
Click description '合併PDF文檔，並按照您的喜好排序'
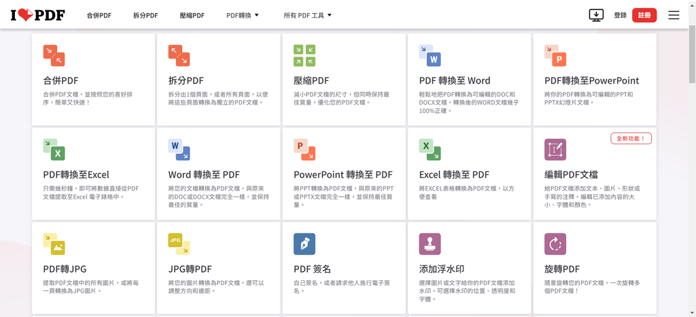(x=88, y=99)
